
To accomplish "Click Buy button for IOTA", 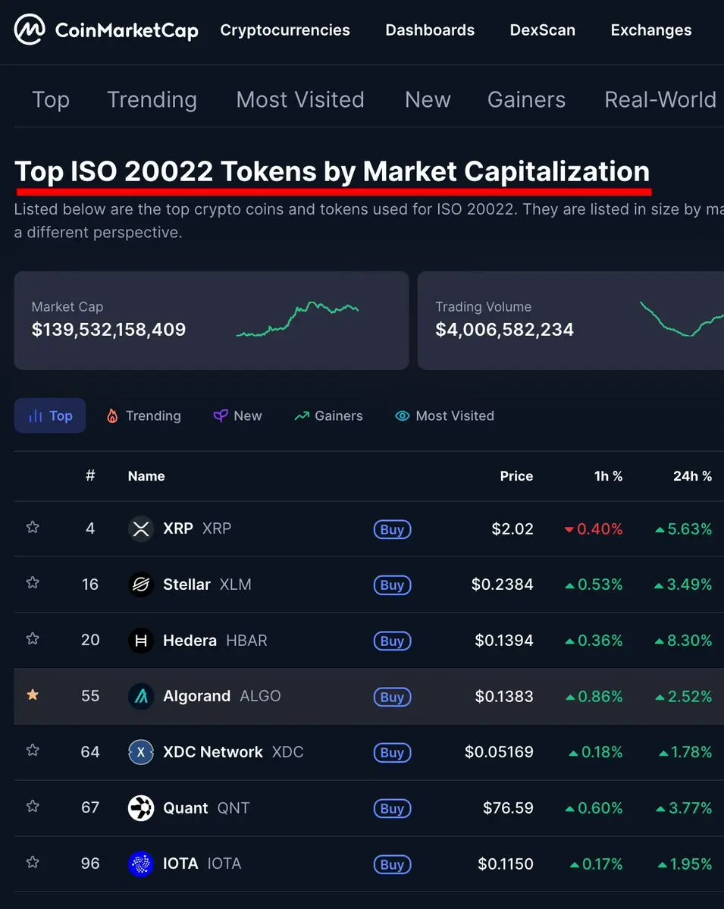I will tap(393, 865).
